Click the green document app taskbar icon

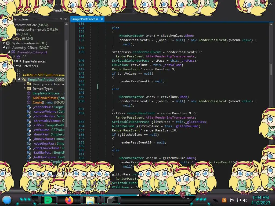tap(48, 200)
